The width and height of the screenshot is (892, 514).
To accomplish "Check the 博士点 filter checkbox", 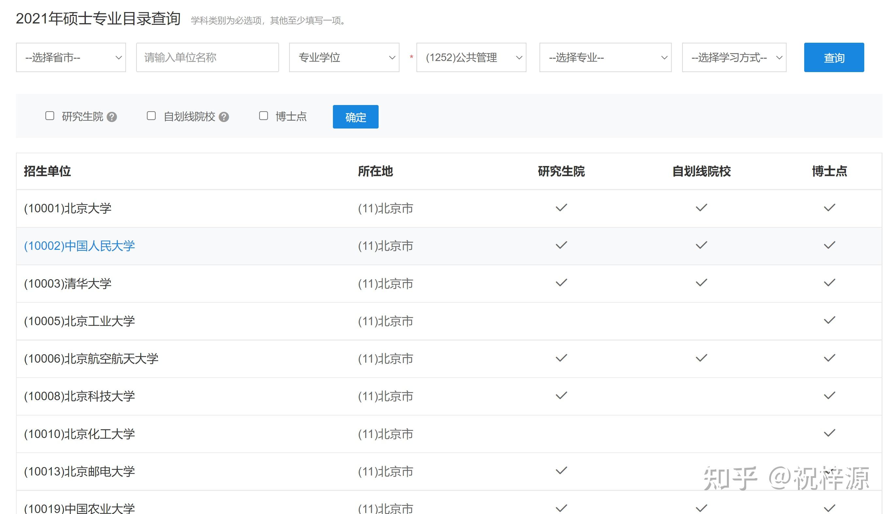I will (263, 116).
